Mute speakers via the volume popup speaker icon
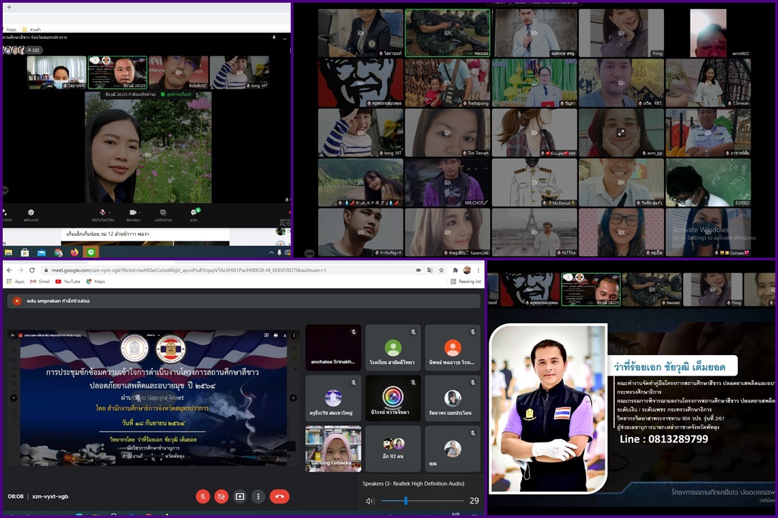The width and height of the screenshot is (778, 518). (x=370, y=501)
